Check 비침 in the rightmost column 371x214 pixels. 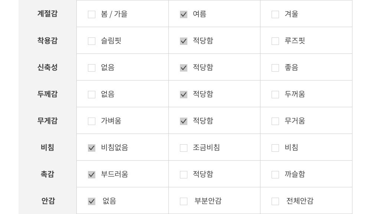(275, 148)
